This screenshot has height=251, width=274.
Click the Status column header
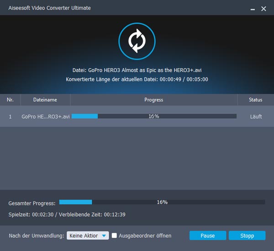coord(255,100)
